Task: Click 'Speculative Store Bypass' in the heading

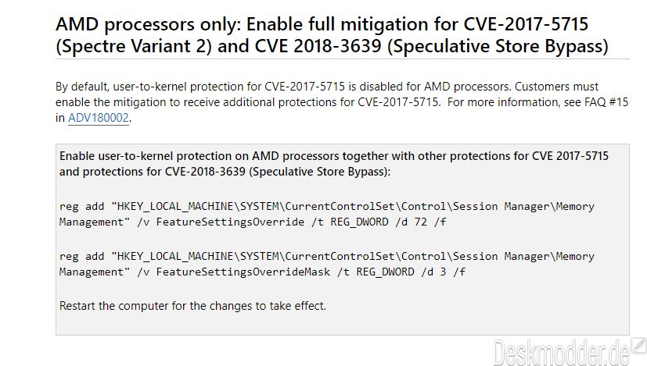Action: (498, 46)
